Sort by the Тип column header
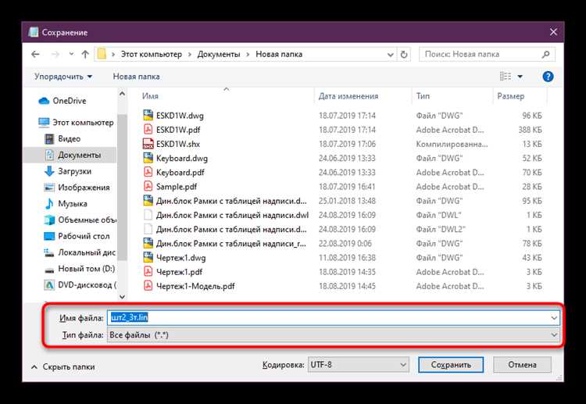The image size is (586, 404). pyautogui.click(x=423, y=96)
